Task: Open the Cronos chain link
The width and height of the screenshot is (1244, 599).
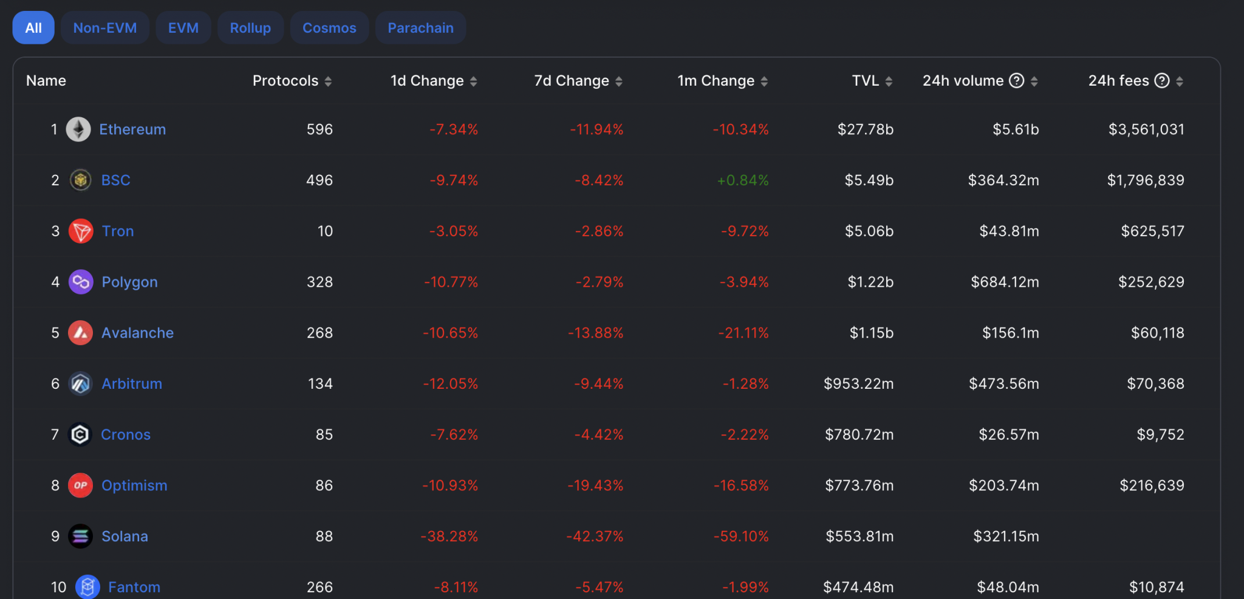Action: click(x=126, y=434)
